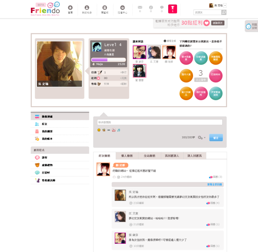
Task: Click the bonus heart icon
Action: 98,78
